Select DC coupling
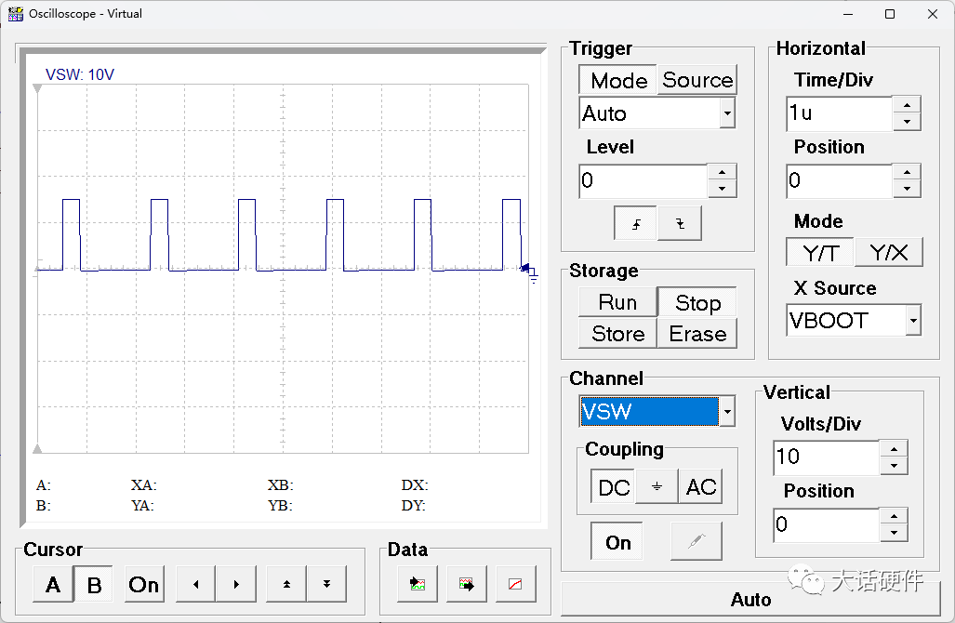Screen dimensions: 955x623 click(x=614, y=486)
